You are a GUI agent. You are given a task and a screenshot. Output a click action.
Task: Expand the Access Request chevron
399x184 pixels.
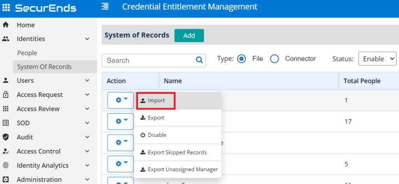click(87, 95)
